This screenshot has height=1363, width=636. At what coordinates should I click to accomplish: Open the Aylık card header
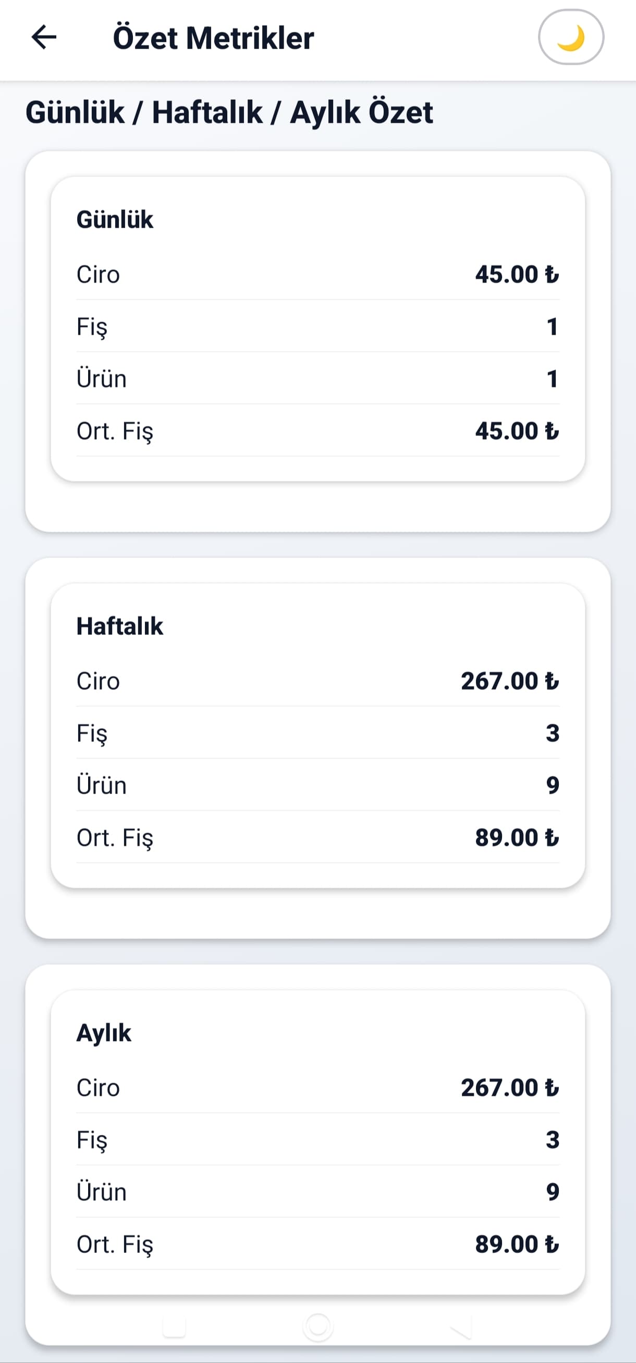pyautogui.click(x=104, y=1034)
